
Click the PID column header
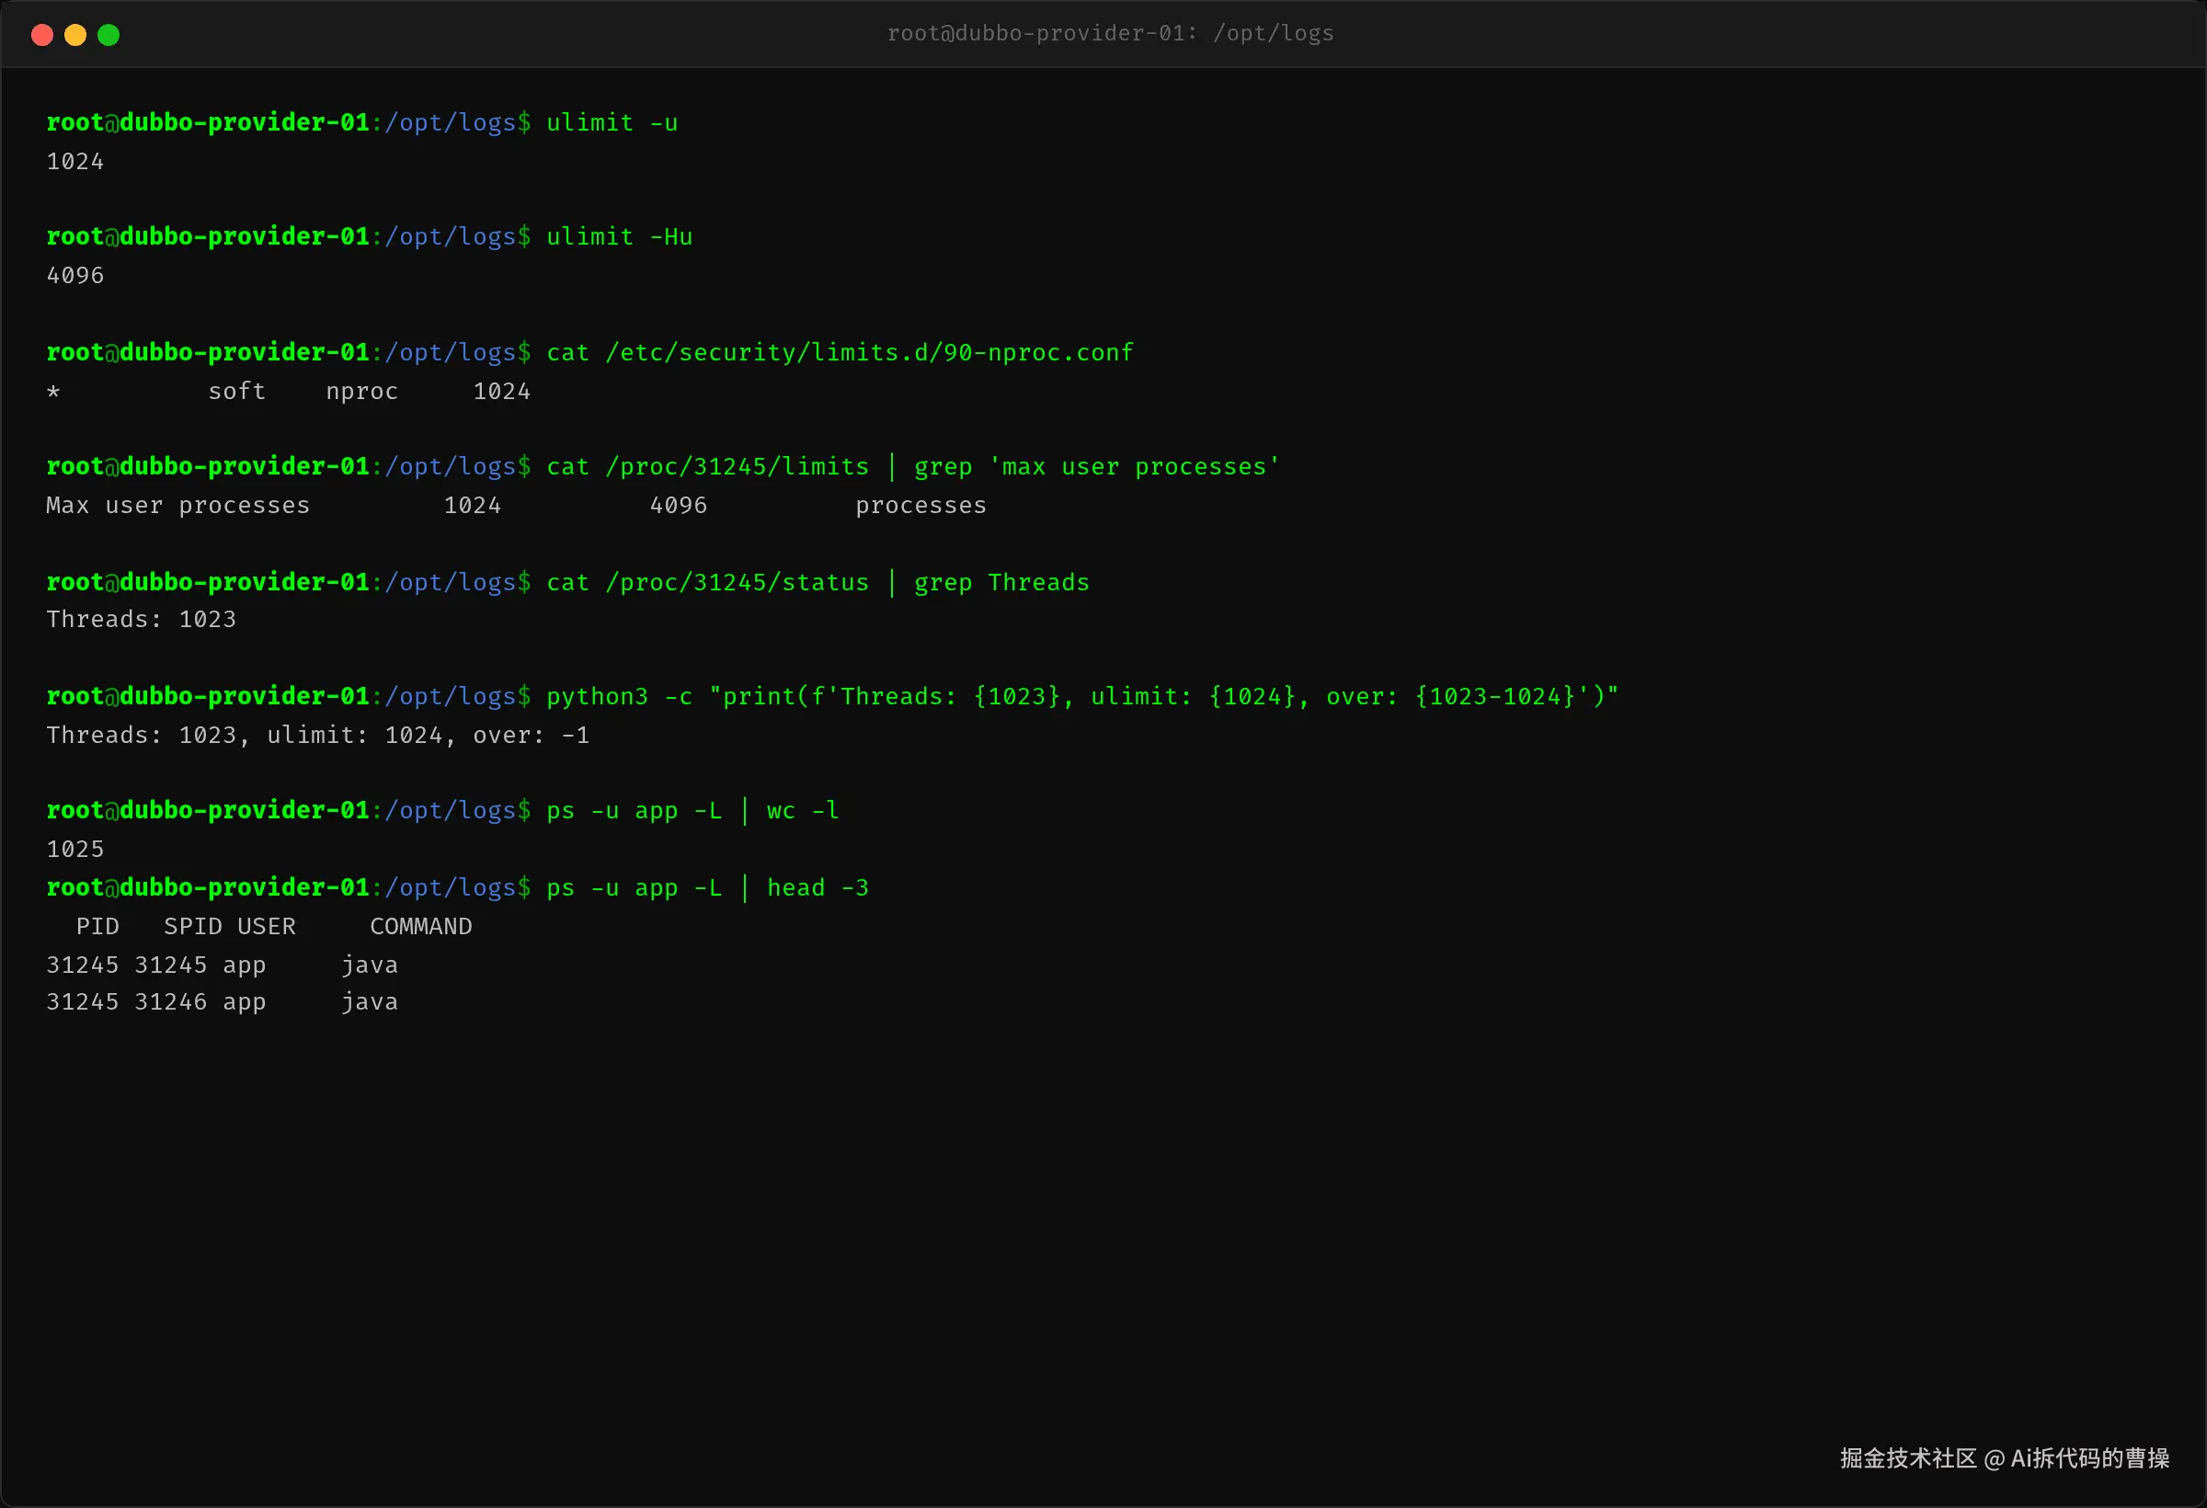[x=97, y=926]
